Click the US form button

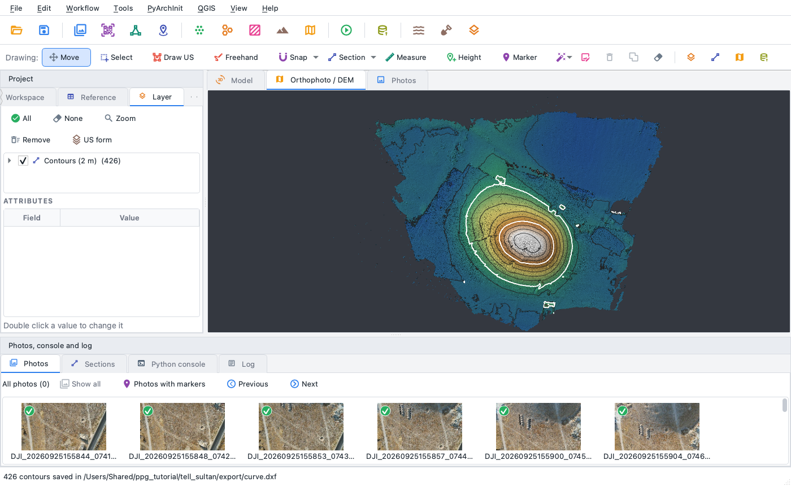[92, 140]
